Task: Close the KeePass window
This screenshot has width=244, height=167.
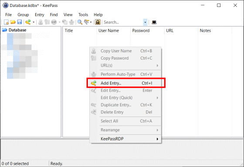Action: pos(235,5)
